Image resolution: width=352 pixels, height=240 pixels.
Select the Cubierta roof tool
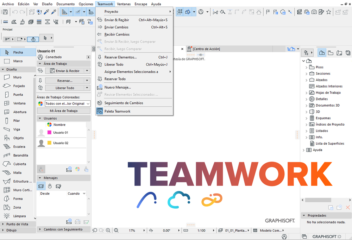[19, 164]
